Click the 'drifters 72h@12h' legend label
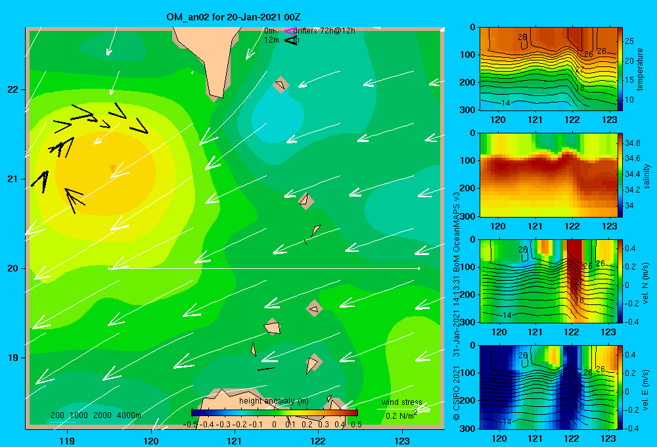 click(x=325, y=31)
